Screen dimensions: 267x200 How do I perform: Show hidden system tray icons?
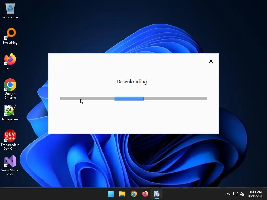pos(228,194)
